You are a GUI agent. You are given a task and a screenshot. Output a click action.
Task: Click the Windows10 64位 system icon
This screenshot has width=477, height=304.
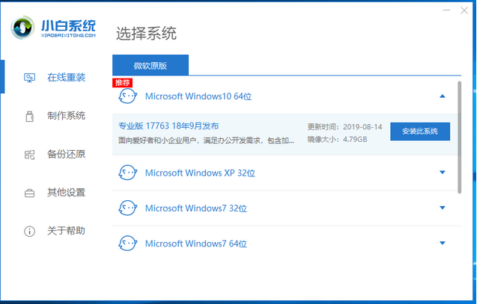(128, 96)
